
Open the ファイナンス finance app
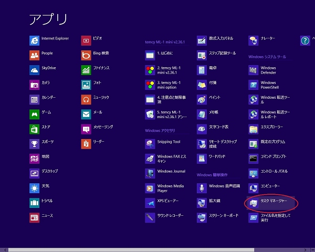click(x=86, y=70)
